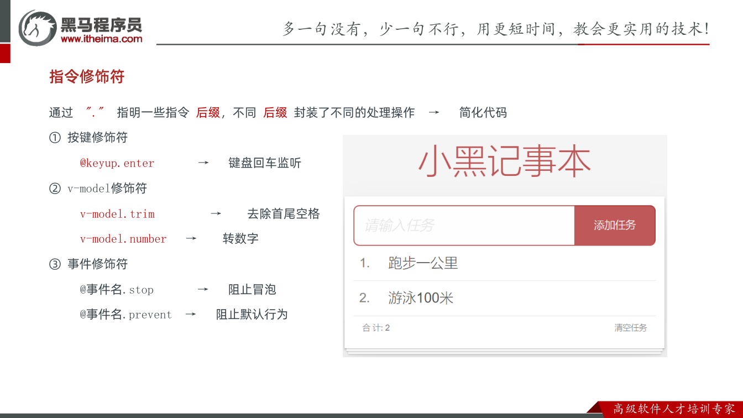743x418 pixels.
Task: Focus the 请输入任务 input field
Action: (x=464, y=226)
